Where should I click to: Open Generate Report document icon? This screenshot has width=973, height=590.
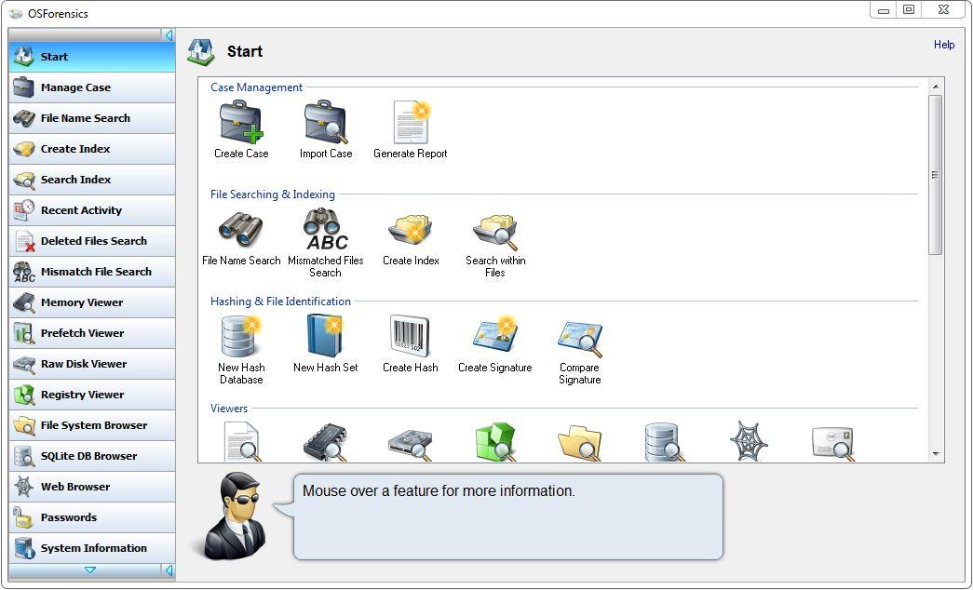[x=411, y=123]
